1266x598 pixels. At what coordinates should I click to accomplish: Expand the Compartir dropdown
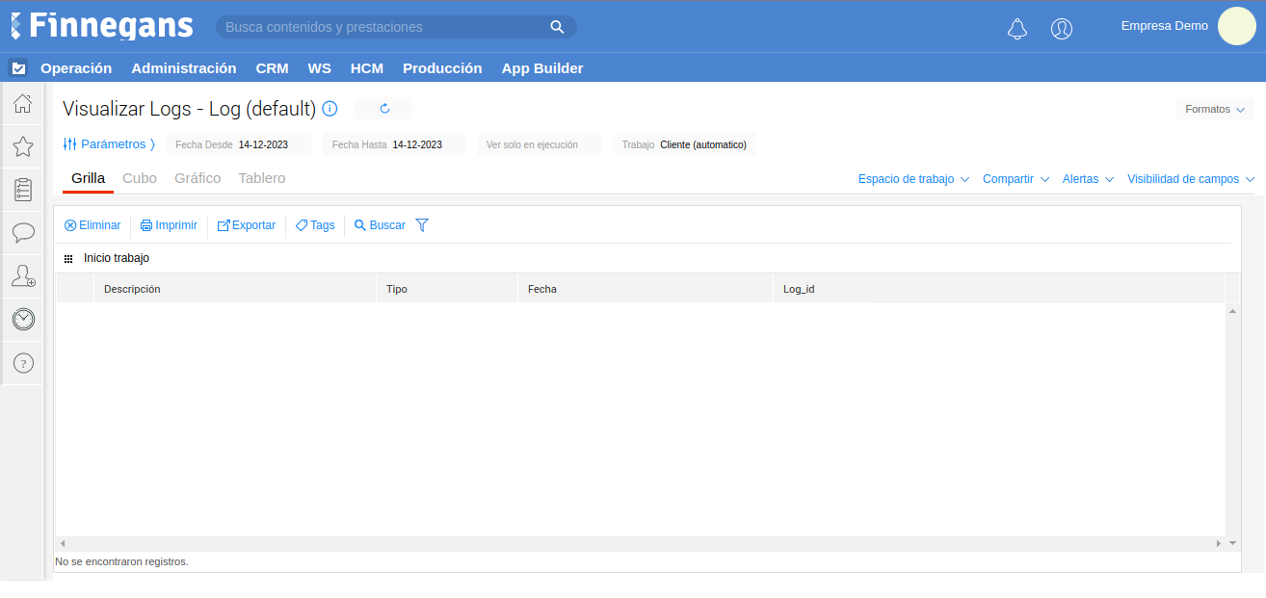click(x=1015, y=179)
